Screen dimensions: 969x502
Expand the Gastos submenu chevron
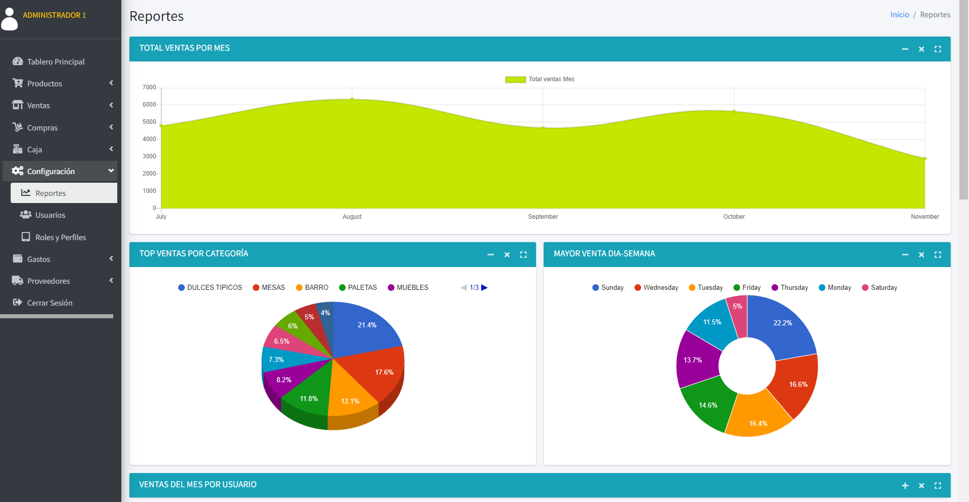tap(111, 258)
